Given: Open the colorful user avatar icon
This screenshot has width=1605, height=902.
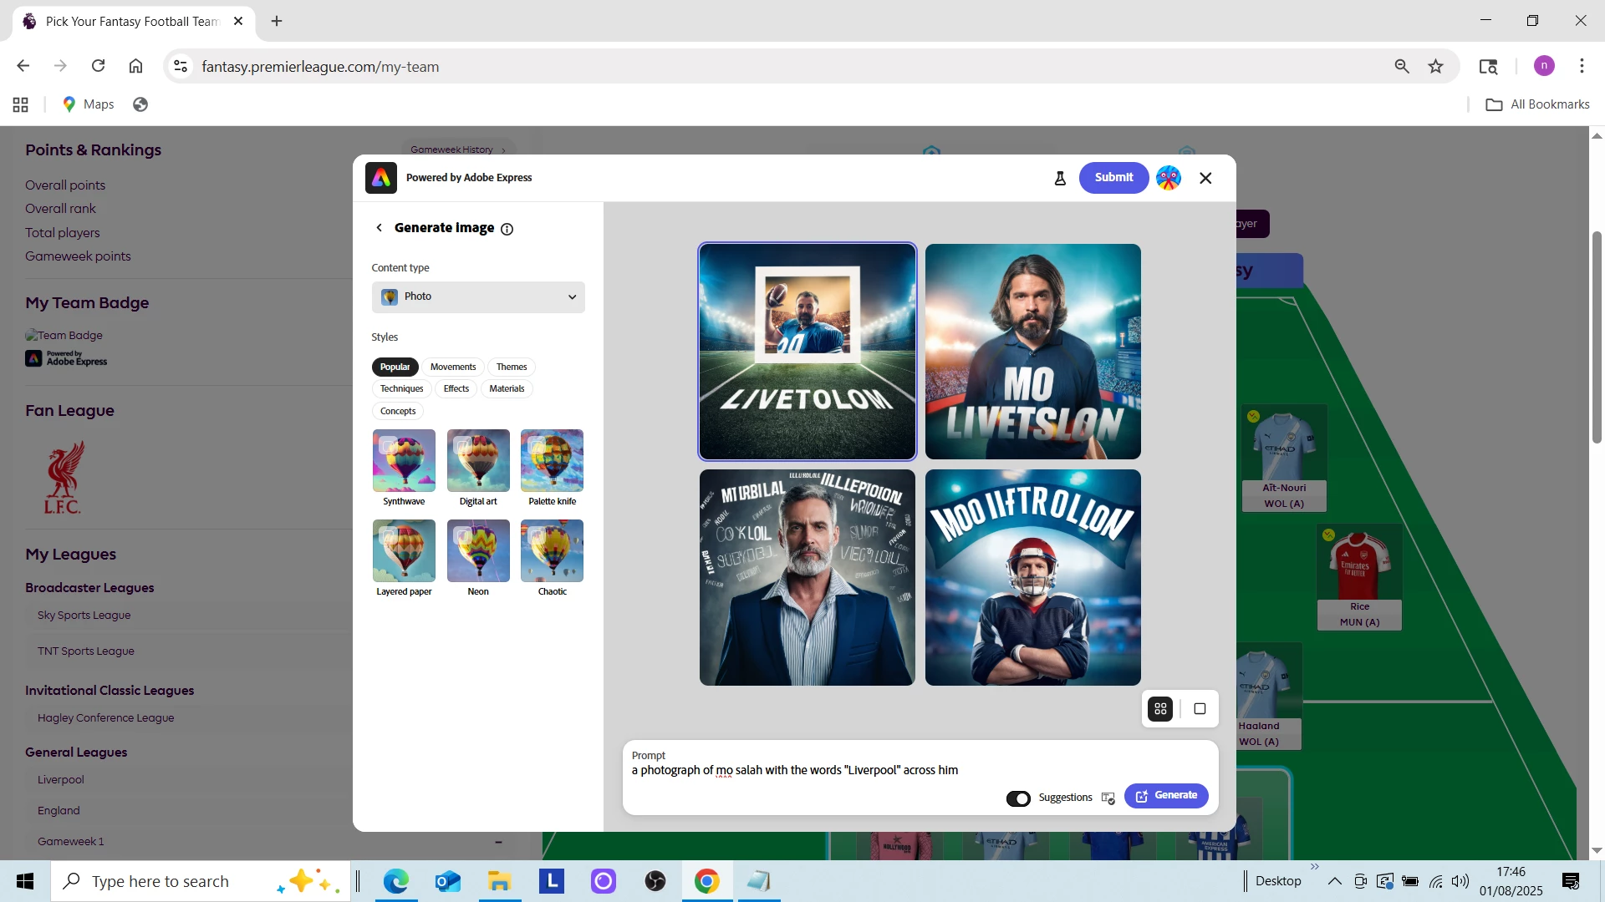Looking at the screenshot, I should tap(1168, 178).
